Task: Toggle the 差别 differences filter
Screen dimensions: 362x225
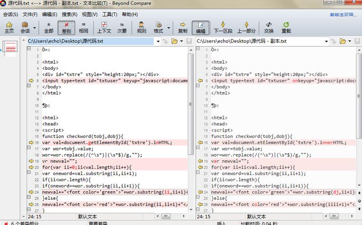Action: pos(67,28)
